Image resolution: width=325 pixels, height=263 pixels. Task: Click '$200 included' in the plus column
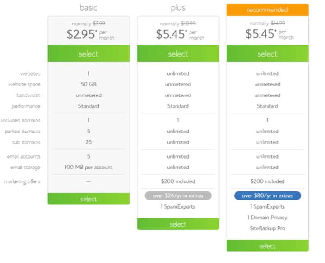click(x=178, y=181)
